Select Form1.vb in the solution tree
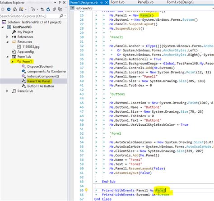The width and height of the screenshot is (214, 201). 24,57
